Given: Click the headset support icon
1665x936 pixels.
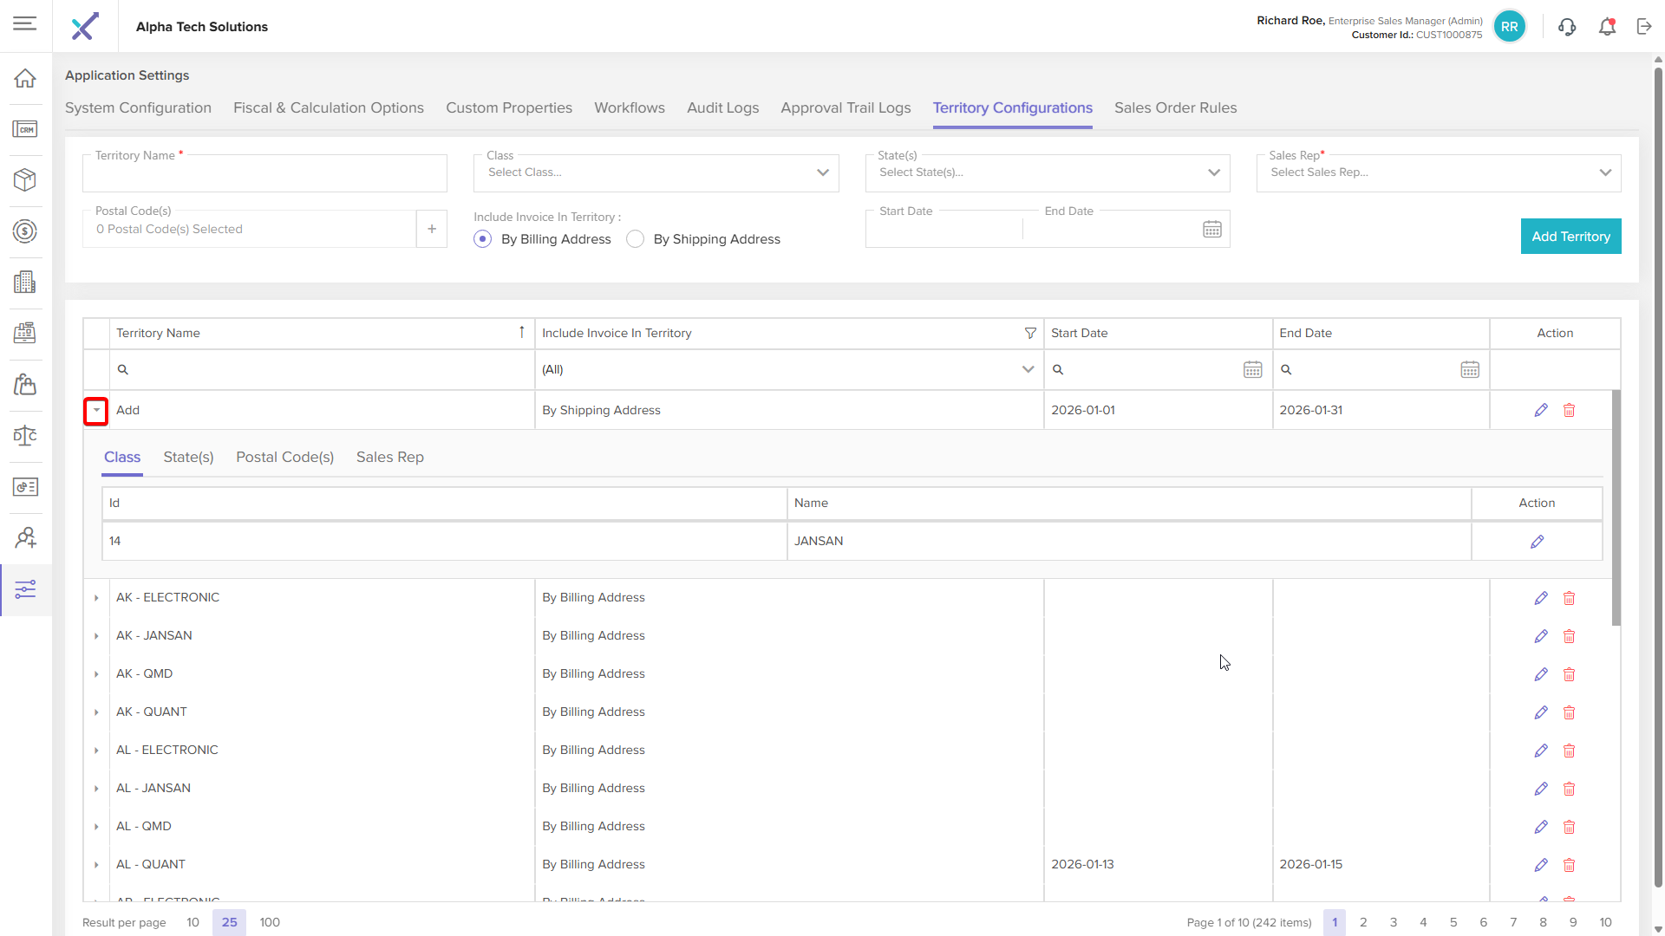Looking at the screenshot, I should coord(1567,27).
